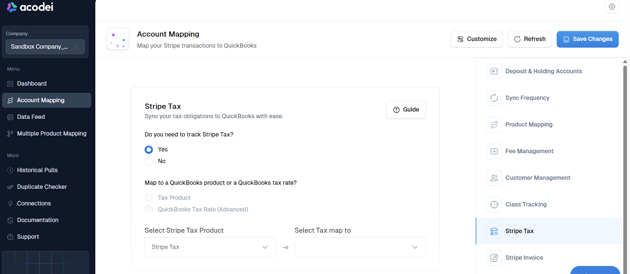Click the Save Changes button

[x=587, y=39]
